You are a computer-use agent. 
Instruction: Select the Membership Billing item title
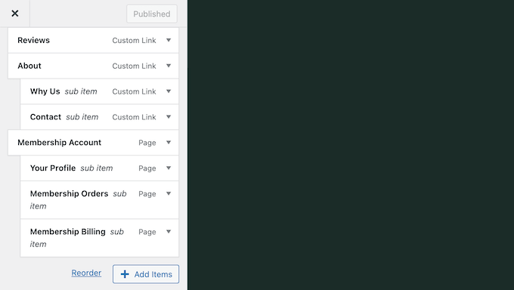click(x=68, y=231)
